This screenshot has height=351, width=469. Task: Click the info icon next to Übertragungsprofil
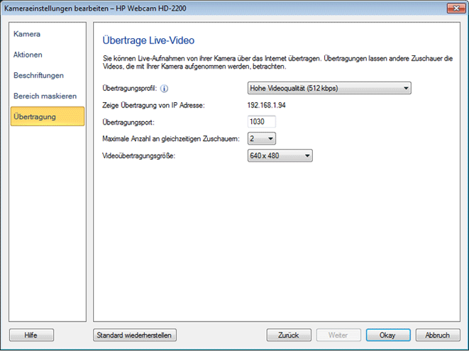[164, 89]
